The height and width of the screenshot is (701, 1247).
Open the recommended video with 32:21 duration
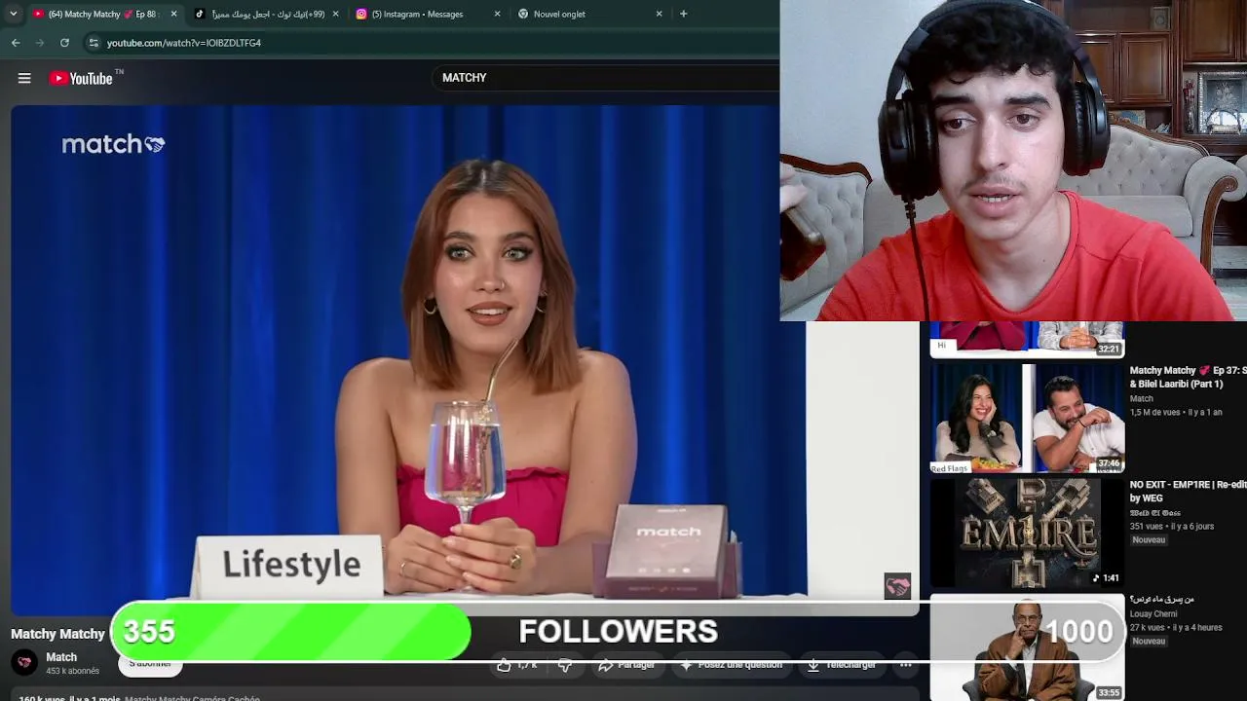click(1027, 339)
